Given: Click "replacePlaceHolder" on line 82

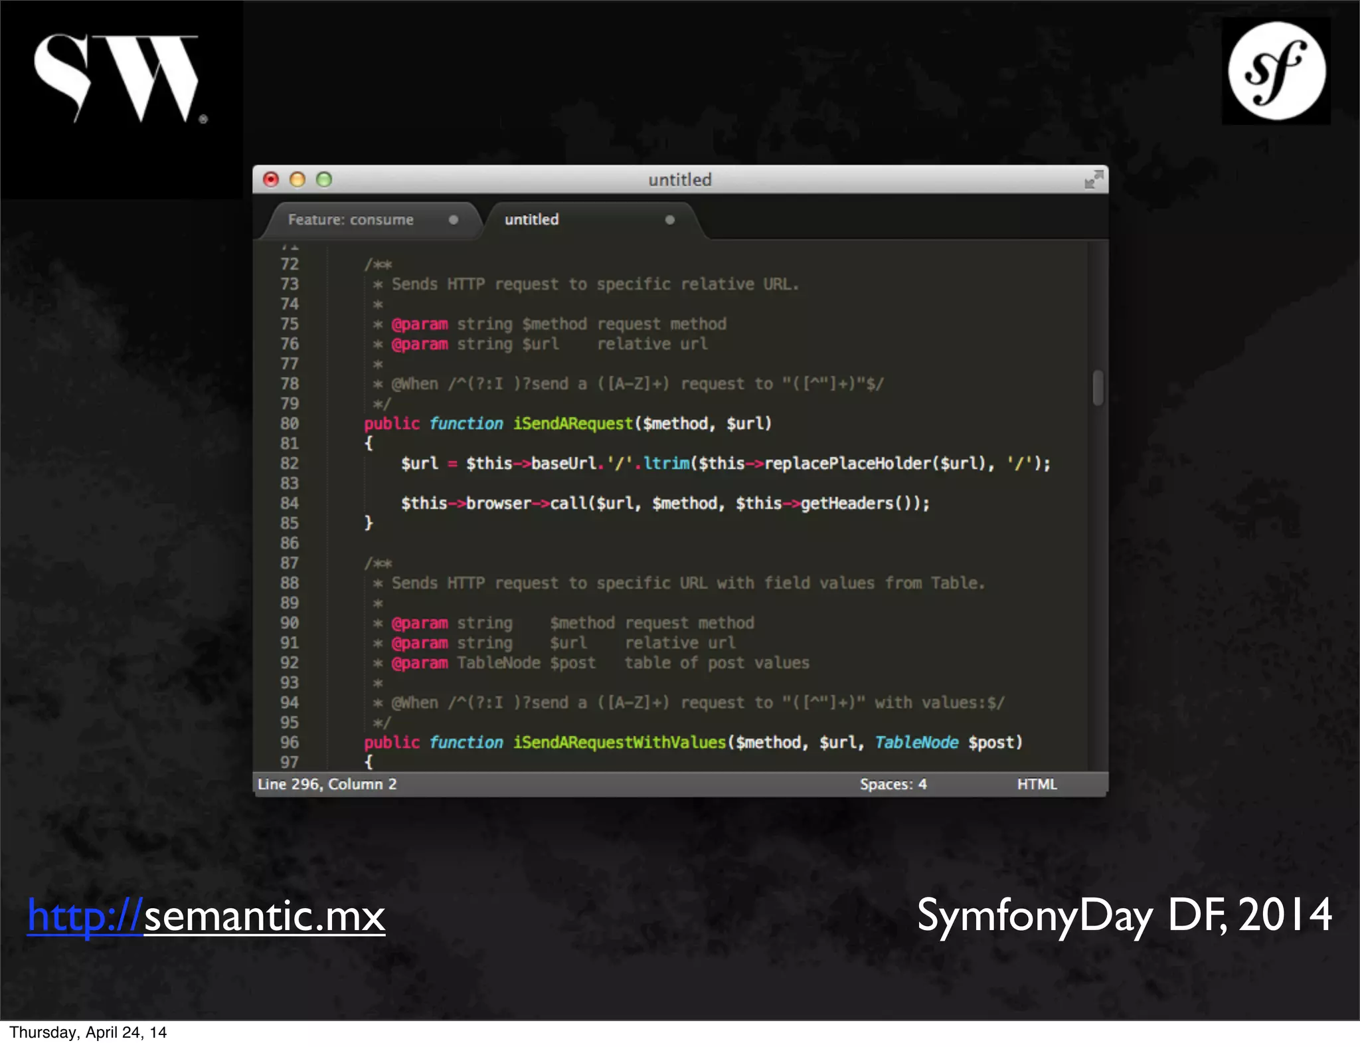Looking at the screenshot, I should pyautogui.click(x=848, y=464).
